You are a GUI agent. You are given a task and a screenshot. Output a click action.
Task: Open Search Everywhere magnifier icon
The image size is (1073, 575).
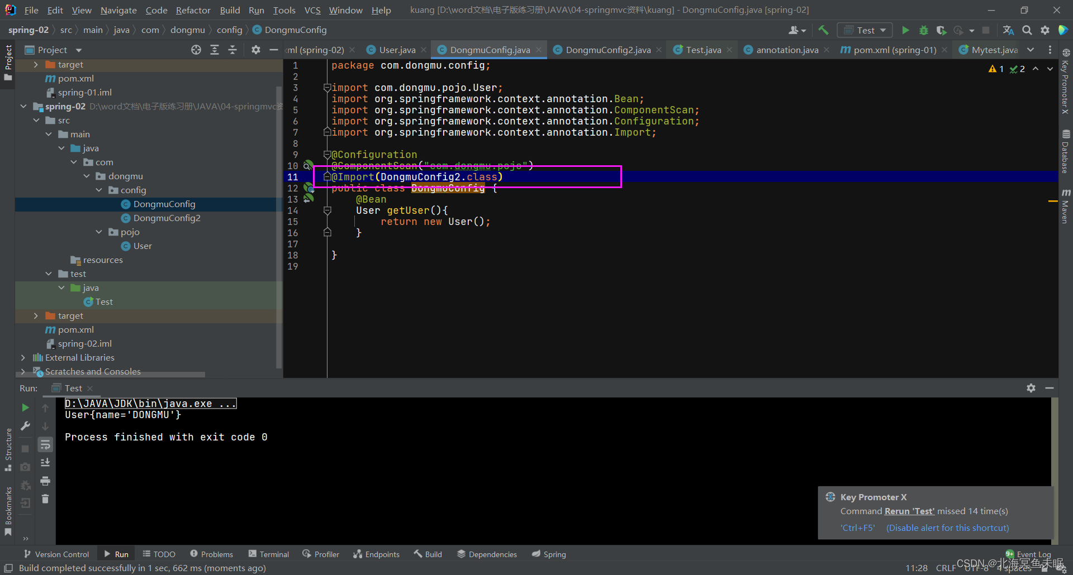[x=1027, y=30]
